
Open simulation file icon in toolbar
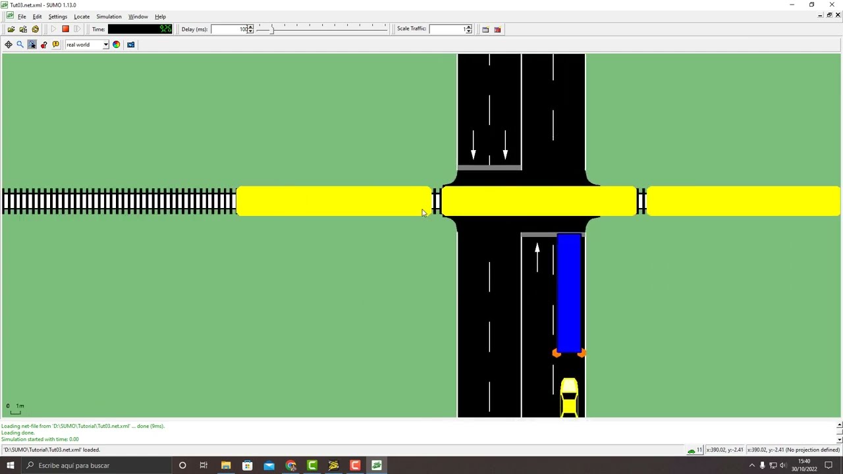point(11,29)
